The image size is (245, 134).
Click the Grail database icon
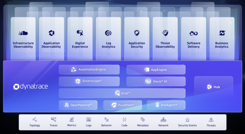point(117,93)
